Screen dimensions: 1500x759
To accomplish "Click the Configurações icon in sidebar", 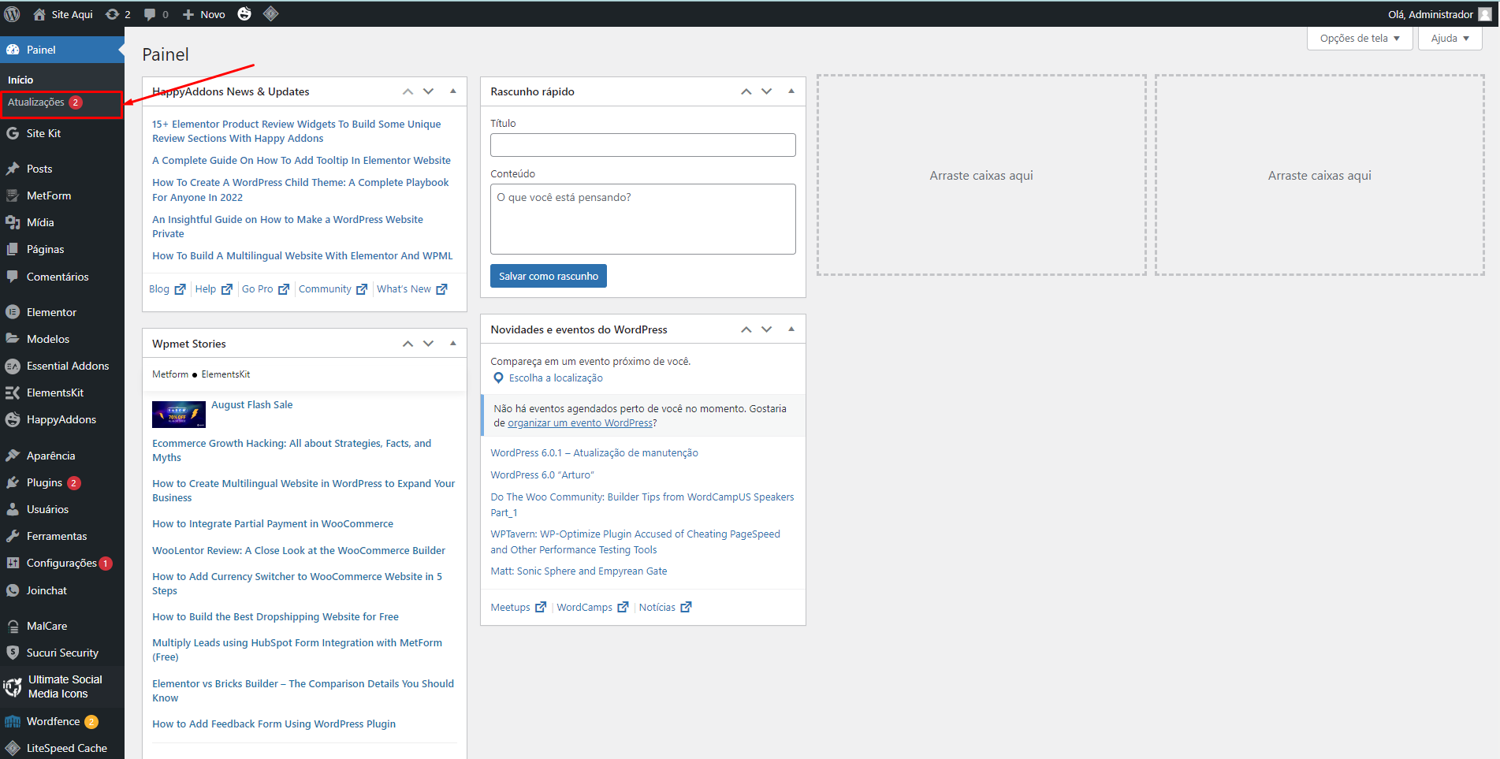I will pyautogui.click(x=13, y=563).
